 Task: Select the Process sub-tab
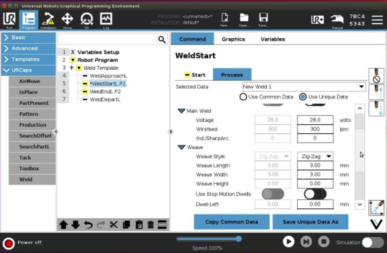coord(232,75)
